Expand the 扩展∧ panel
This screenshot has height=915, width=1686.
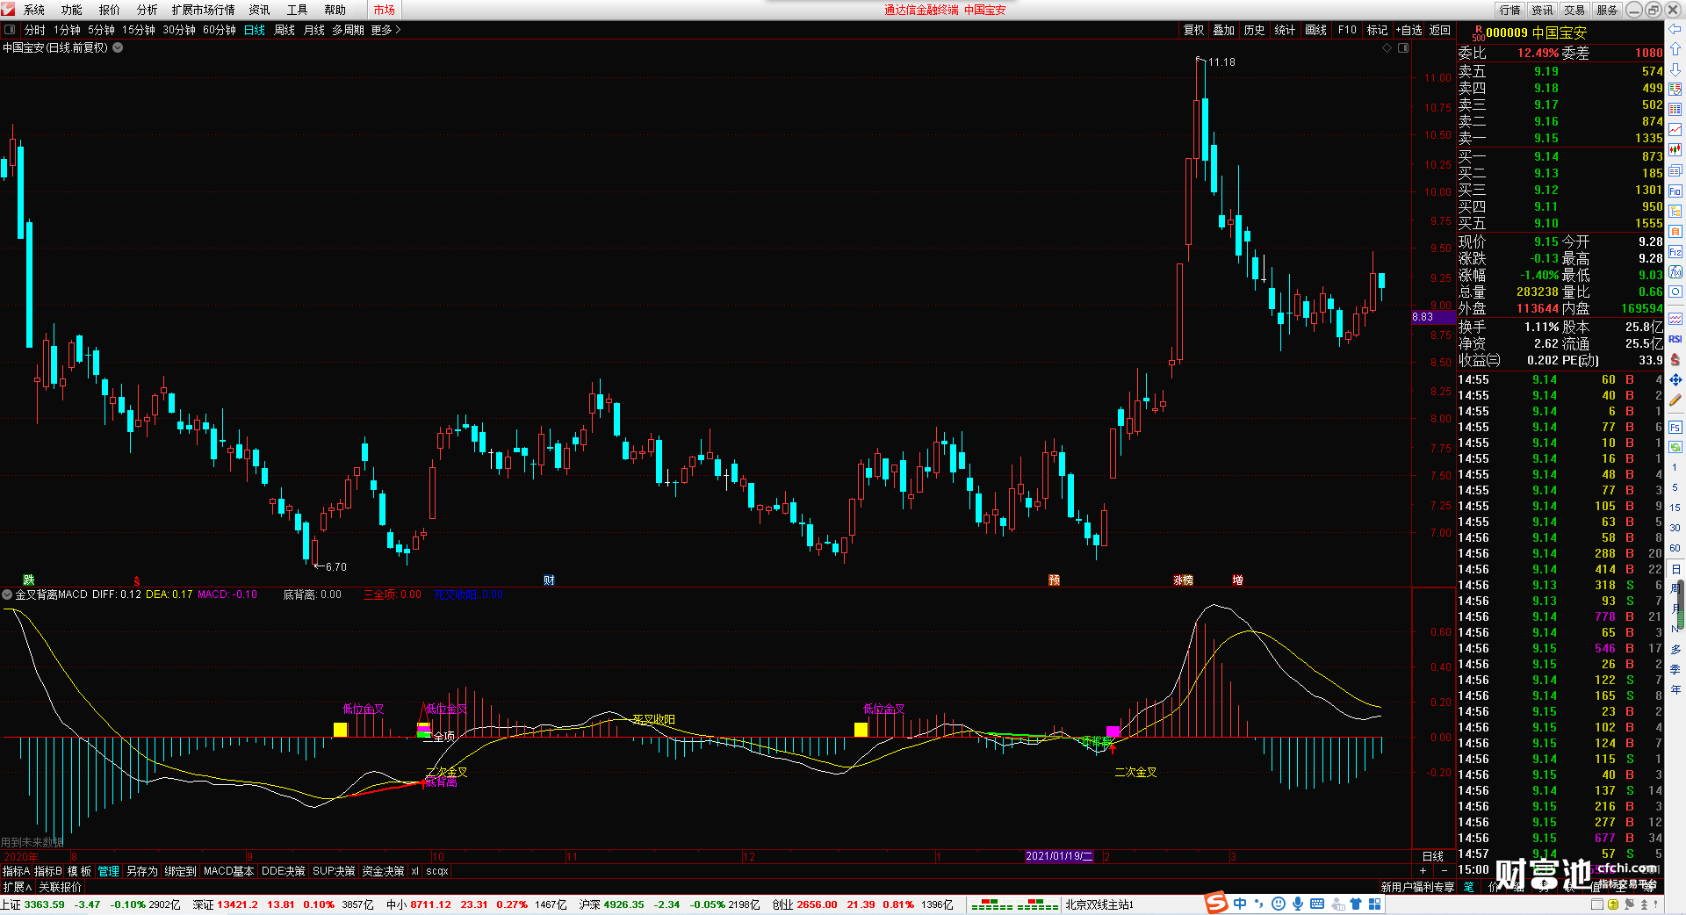[18, 887]
